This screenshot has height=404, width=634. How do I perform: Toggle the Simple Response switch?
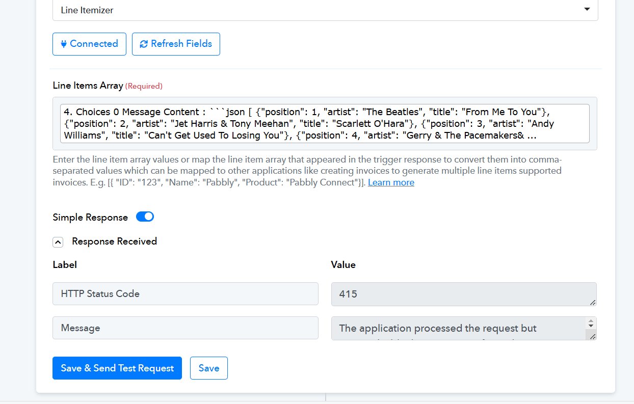tap(145, 217)
